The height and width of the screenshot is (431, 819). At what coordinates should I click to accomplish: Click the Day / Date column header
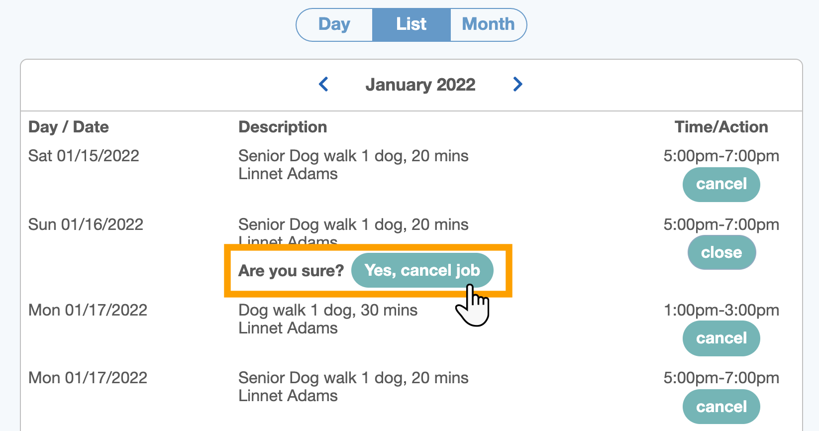tap(69, 127)
